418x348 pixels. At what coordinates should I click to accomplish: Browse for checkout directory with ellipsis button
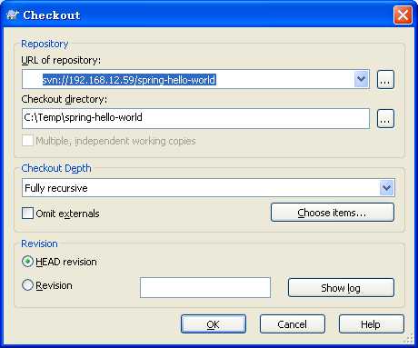pos(385,118)
